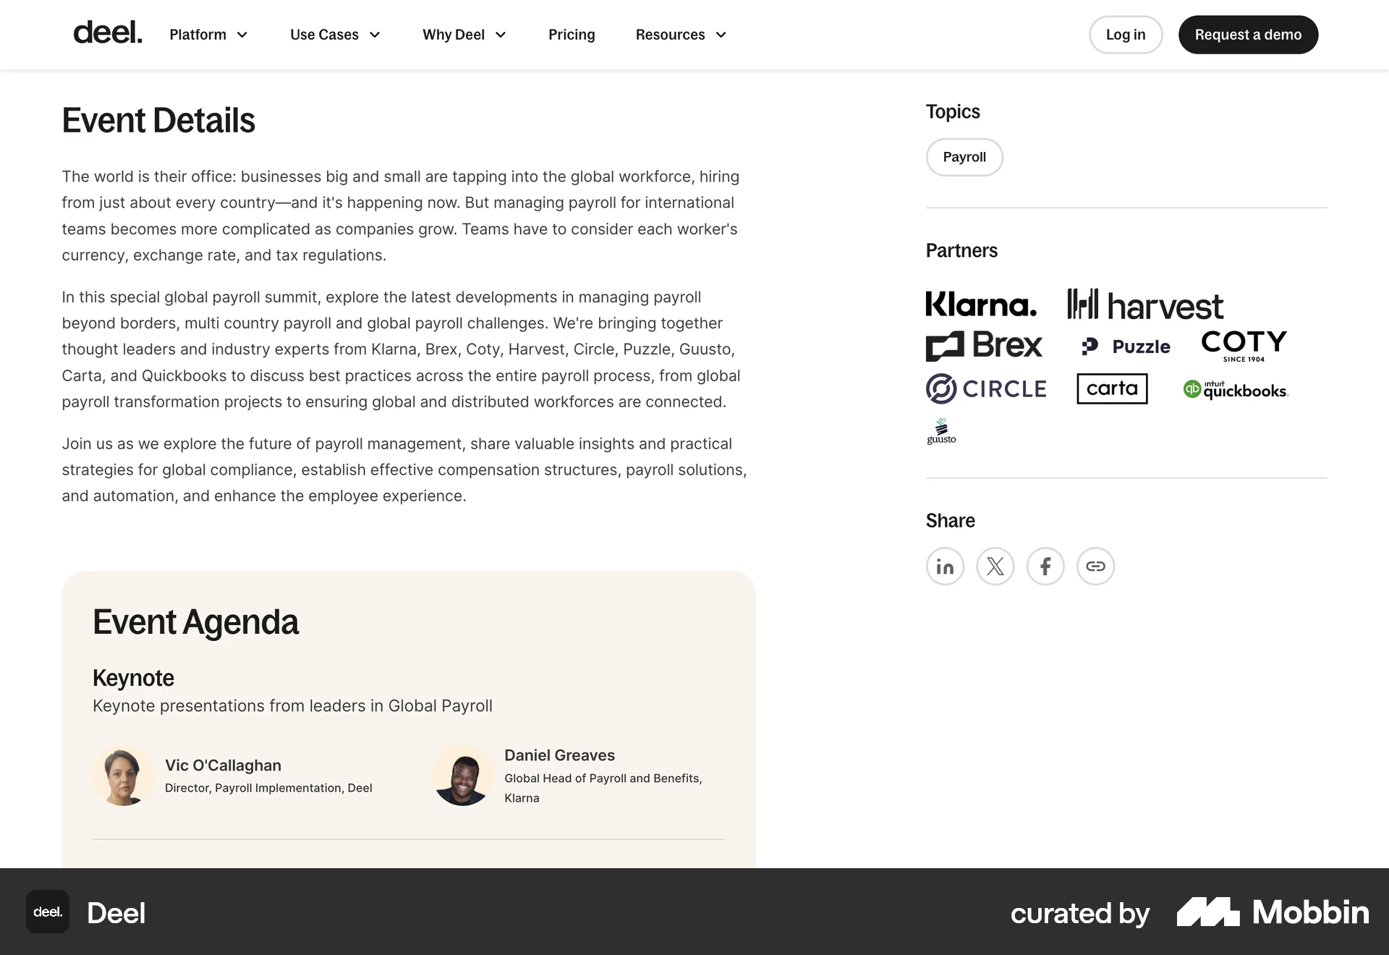Open the Resources dropdown menu
This screenshot has height=955, width=1389.
tap(681, 35)
